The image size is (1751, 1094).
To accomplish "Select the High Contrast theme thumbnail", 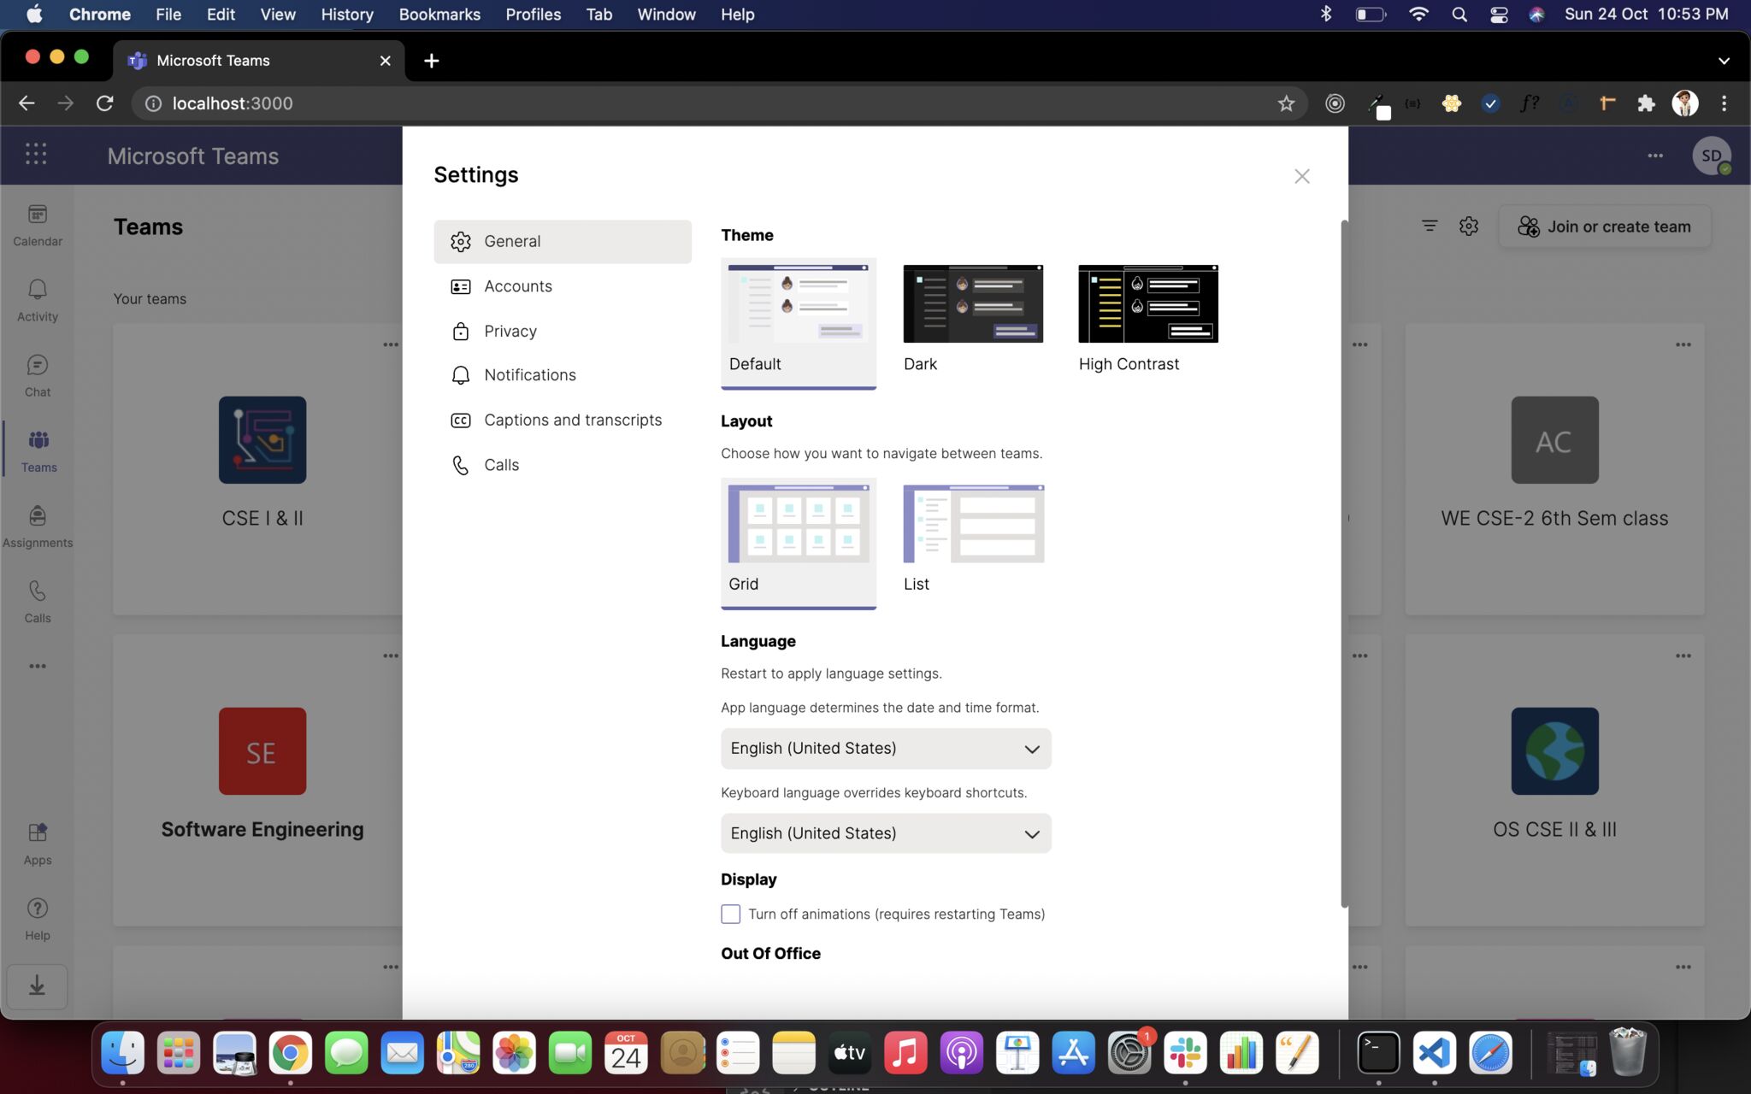I will [x=1148, y=304].
